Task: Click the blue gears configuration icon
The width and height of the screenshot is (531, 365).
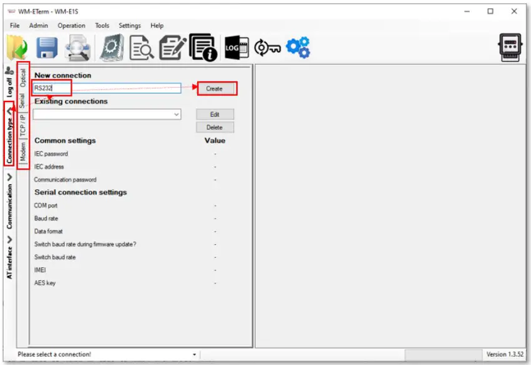Action: click(298, 47)
